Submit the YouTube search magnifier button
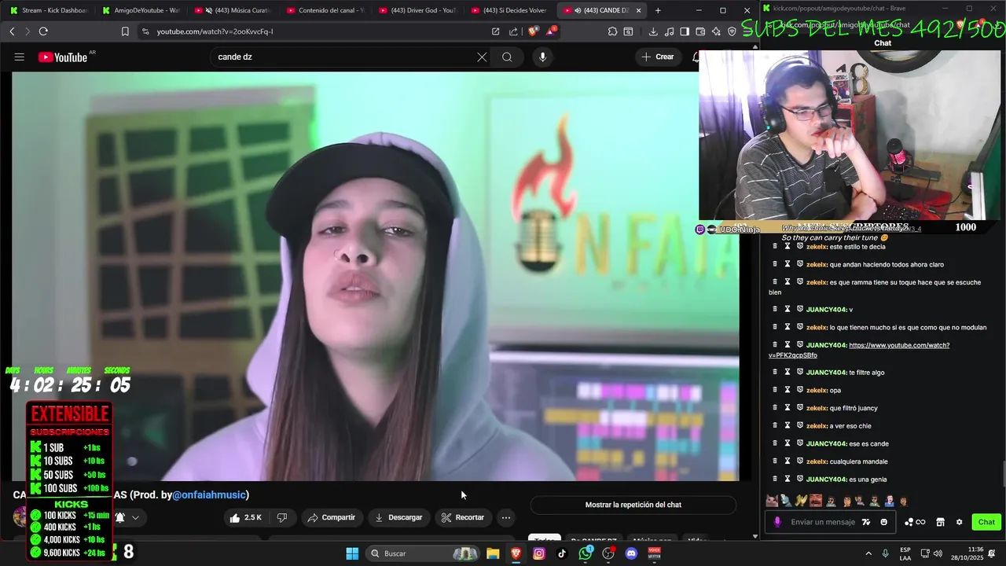This screenshot has width=1006, height=566. 507,57
